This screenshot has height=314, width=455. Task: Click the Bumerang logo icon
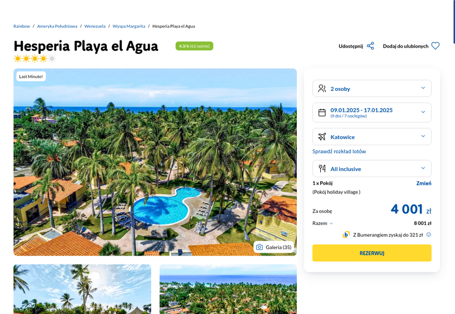[346, 235]
